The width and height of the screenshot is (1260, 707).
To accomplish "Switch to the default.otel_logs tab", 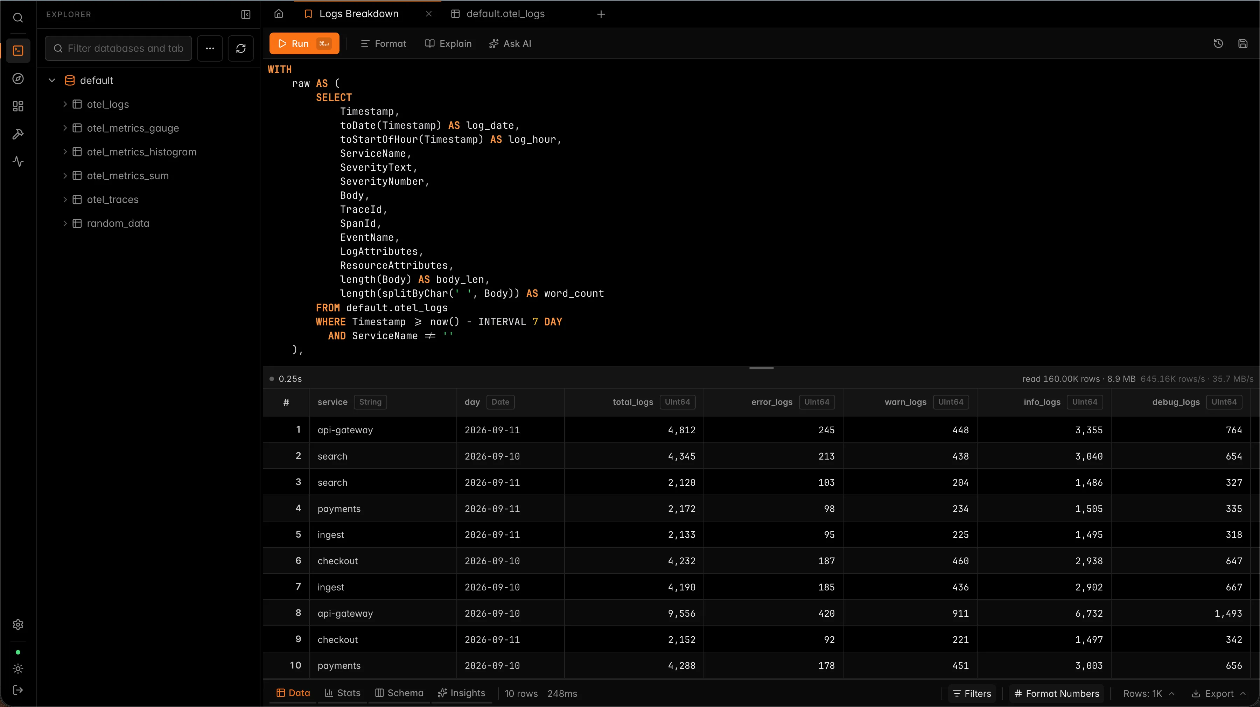I will (x=505, y=14).
